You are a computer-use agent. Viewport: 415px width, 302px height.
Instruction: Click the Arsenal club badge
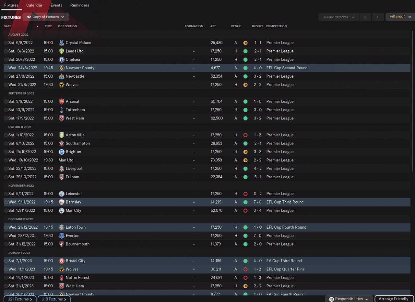tap(62, 101)
